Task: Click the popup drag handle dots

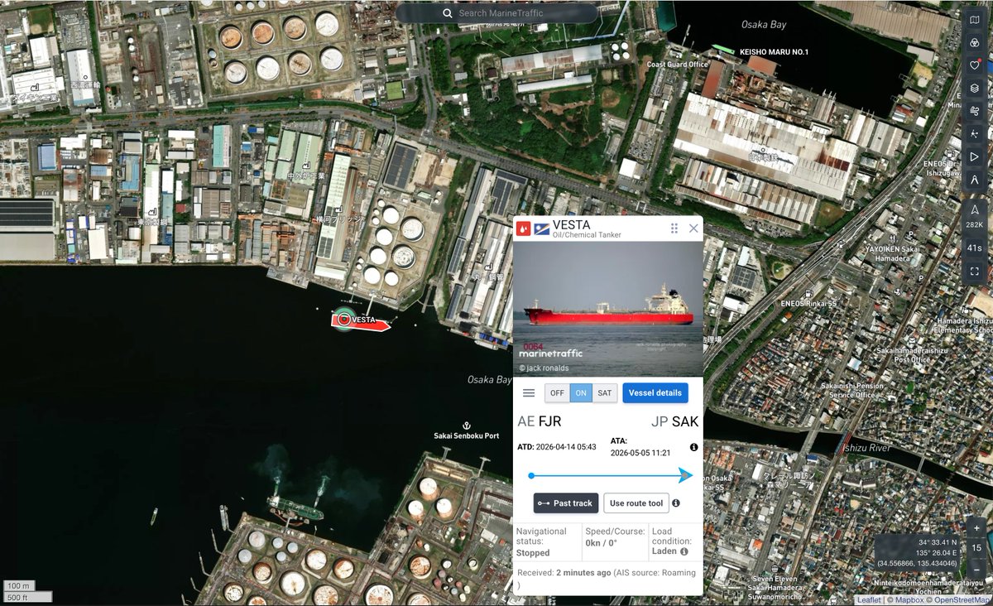Action: click(674, 228)
